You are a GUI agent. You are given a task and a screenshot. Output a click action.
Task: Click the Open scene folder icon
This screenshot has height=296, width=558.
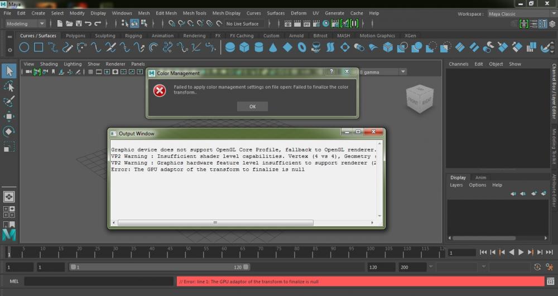[x=69, y=24]
